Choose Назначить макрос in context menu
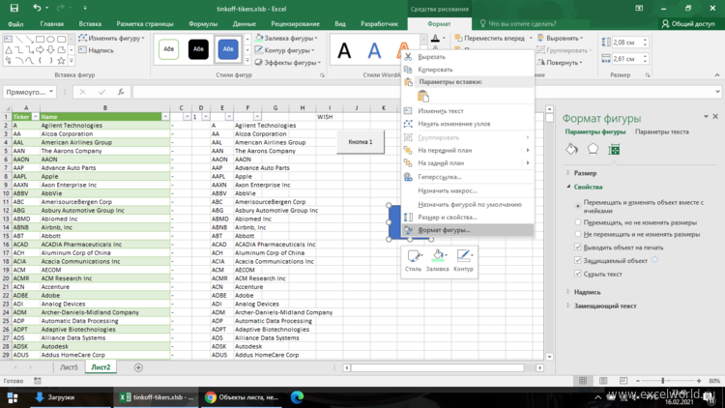The width and height of the screenshot is (725, 408). [468, 190]
